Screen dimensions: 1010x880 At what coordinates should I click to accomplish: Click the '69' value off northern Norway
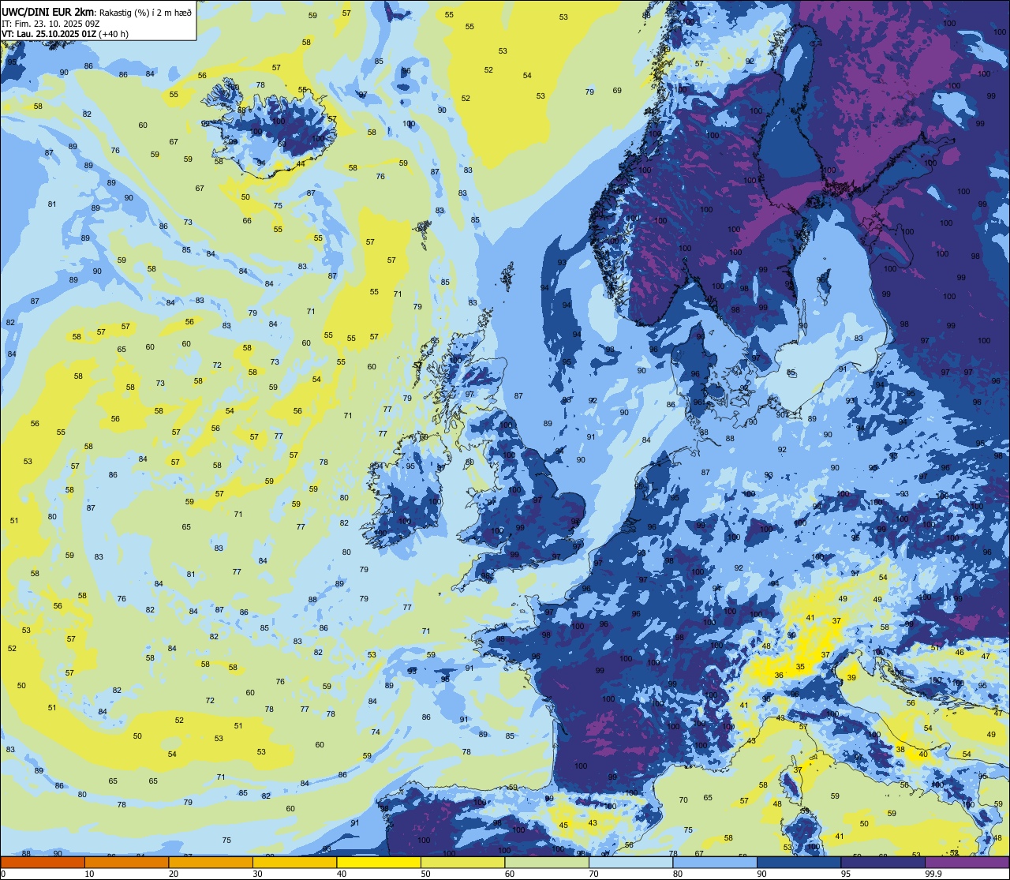click(x=617, y=90)
